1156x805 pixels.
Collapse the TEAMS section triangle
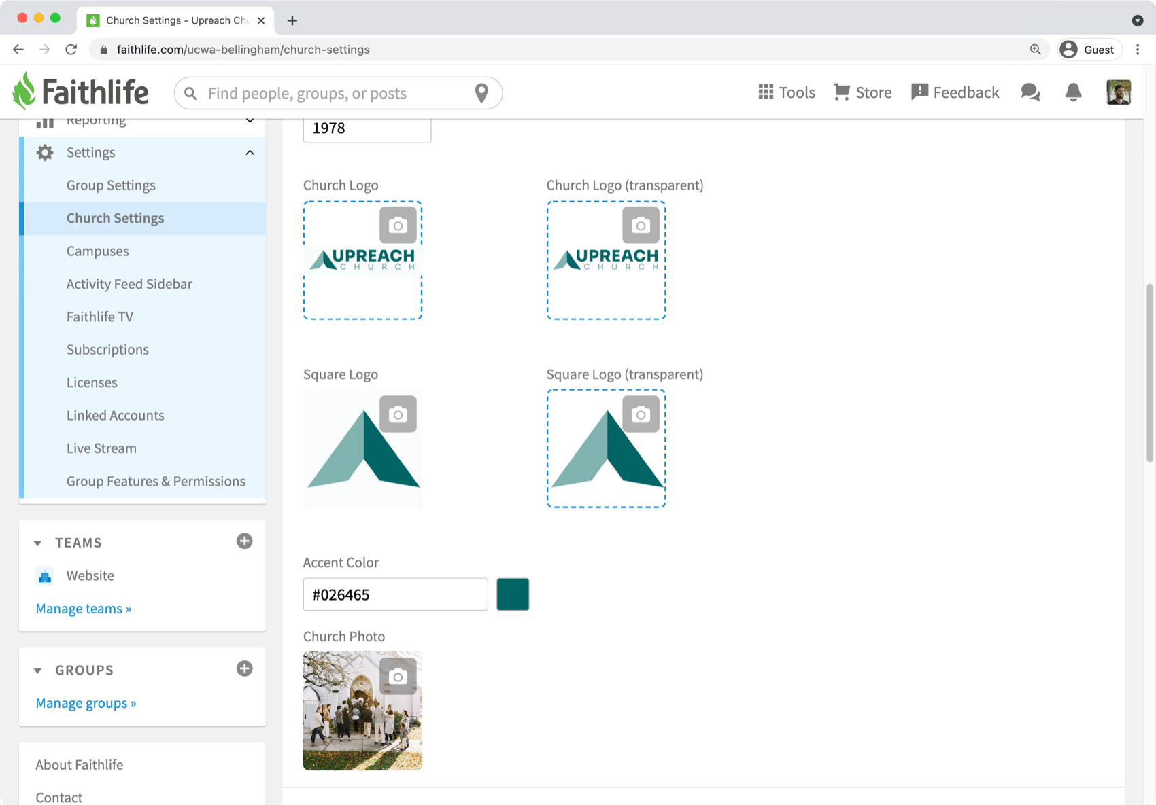pos(38,543)
